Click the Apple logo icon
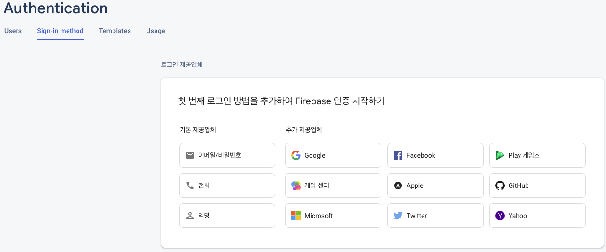606x252 pixels. [398, 185]
